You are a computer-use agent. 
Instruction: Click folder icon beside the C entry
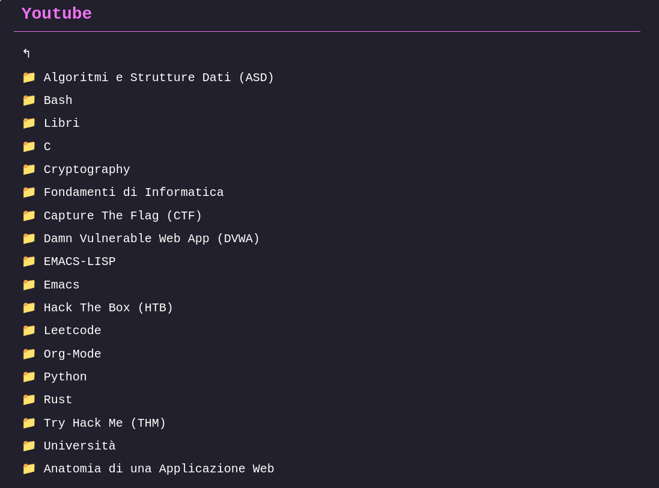(x=29, y=147)
